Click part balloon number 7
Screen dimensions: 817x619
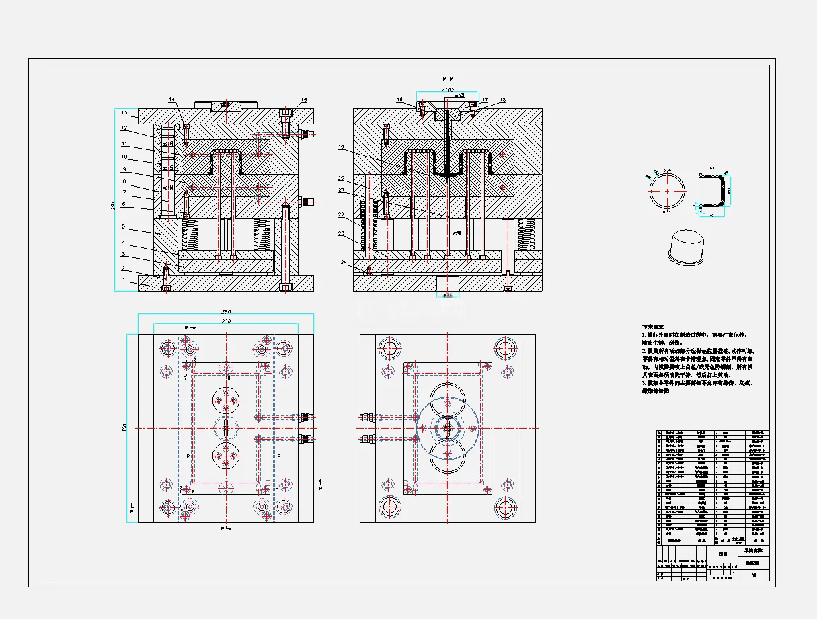tap(124, 192)
